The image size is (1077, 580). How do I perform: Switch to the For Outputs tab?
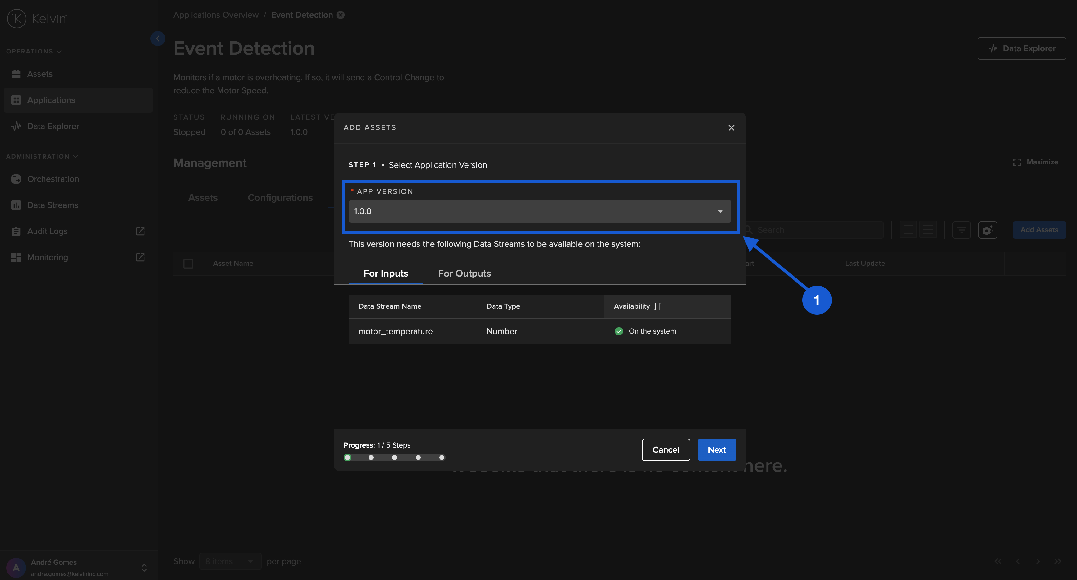[x=464, y=273]
